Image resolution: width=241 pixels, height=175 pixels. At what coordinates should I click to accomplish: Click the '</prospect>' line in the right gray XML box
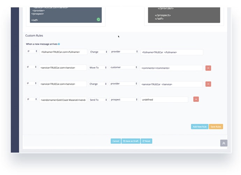point(163,15)
